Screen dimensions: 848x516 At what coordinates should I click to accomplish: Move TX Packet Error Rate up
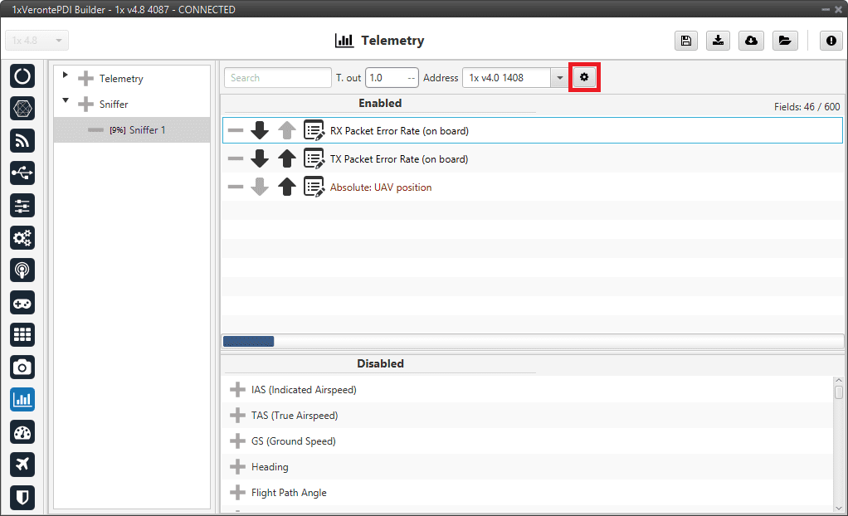click(287, 158)
